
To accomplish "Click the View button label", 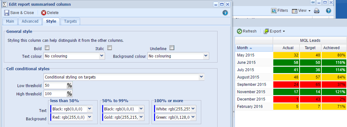I will tap(302, 11).
